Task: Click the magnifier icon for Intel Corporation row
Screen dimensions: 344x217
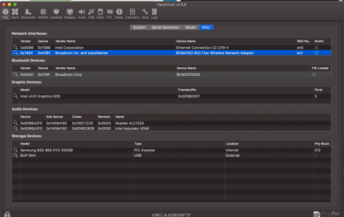Action: 15,47
